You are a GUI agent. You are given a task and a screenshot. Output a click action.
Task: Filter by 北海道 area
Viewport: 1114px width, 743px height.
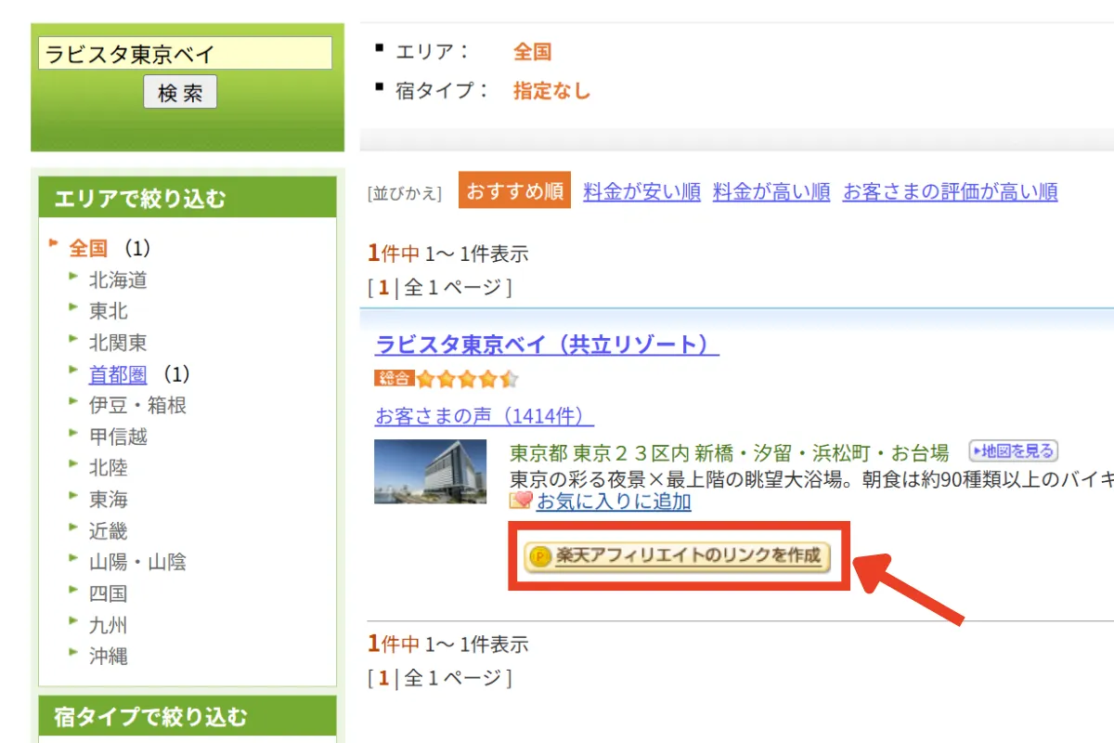tap(118, 280)
